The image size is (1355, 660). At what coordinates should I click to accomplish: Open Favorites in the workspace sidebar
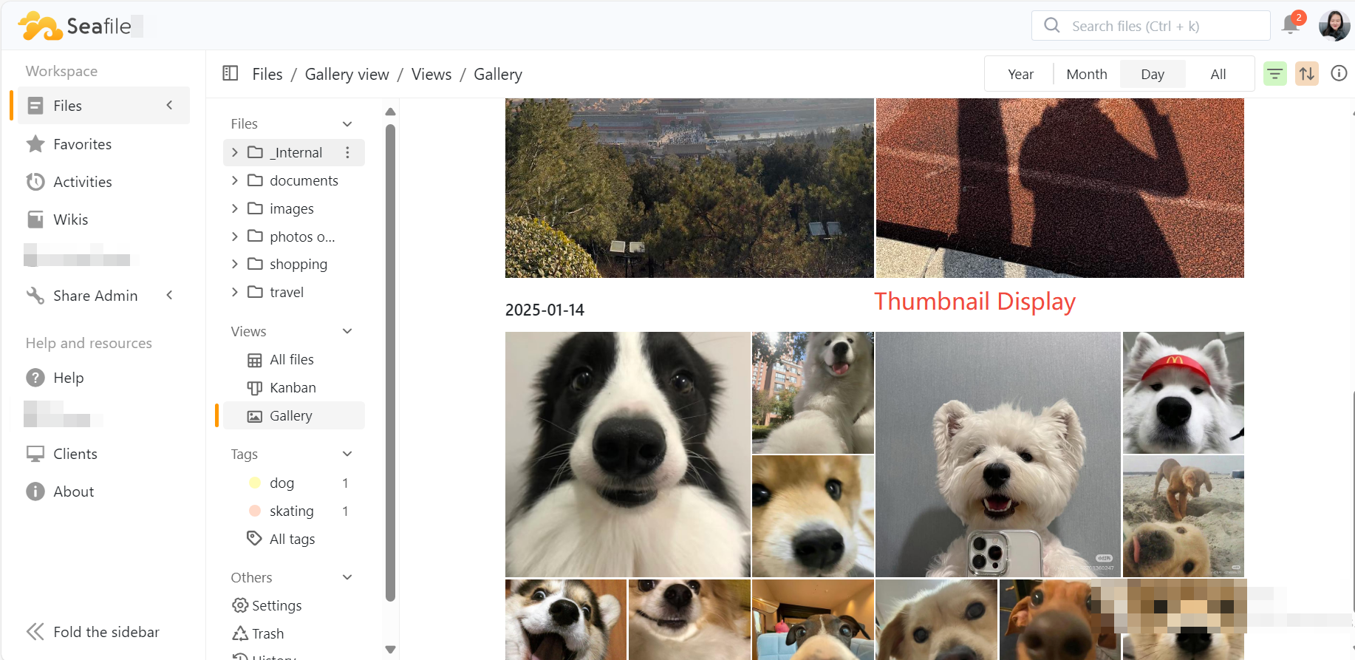82,144
